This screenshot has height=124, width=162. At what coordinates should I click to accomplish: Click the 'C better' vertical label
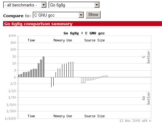(x=146, y=57)
